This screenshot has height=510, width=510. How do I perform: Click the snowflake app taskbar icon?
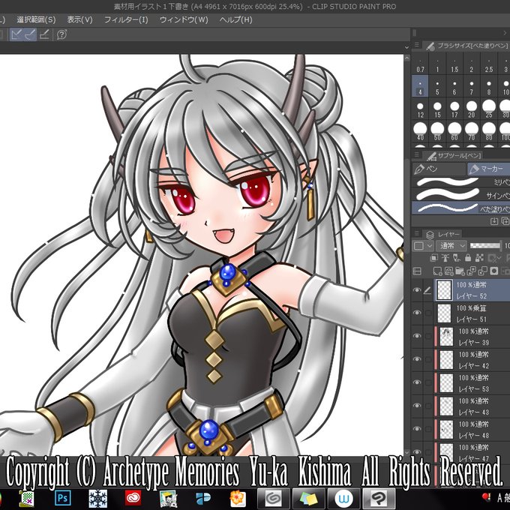point(98,498)
